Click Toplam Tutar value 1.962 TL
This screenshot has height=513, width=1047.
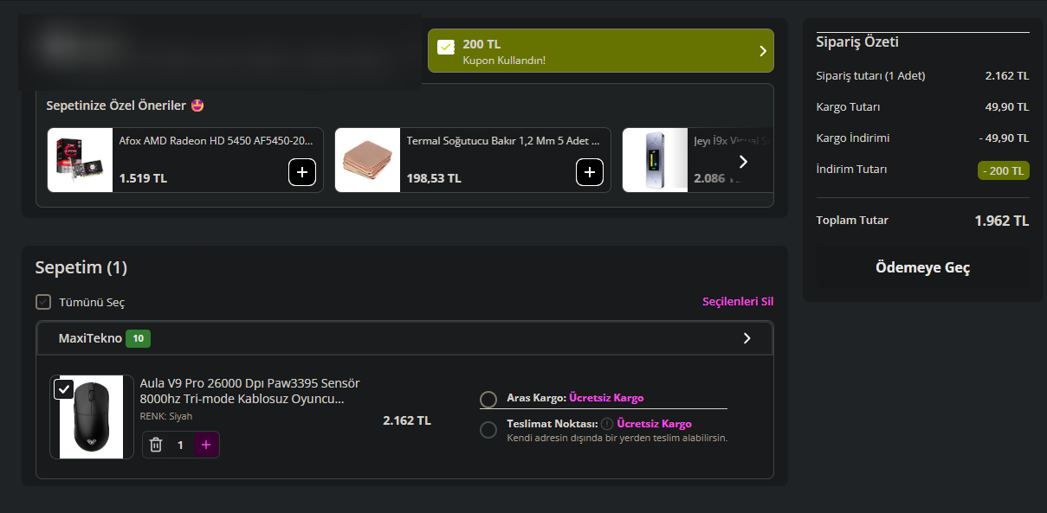(x=1002, y=221)
